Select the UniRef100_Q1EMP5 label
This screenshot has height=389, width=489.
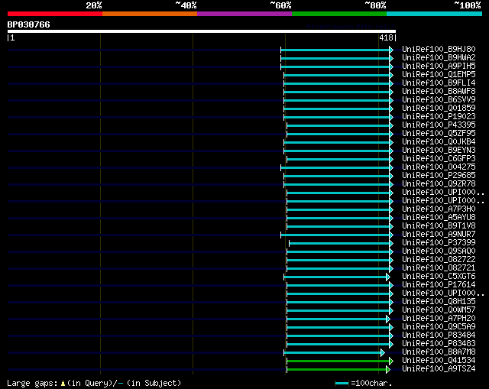(439, 75)
